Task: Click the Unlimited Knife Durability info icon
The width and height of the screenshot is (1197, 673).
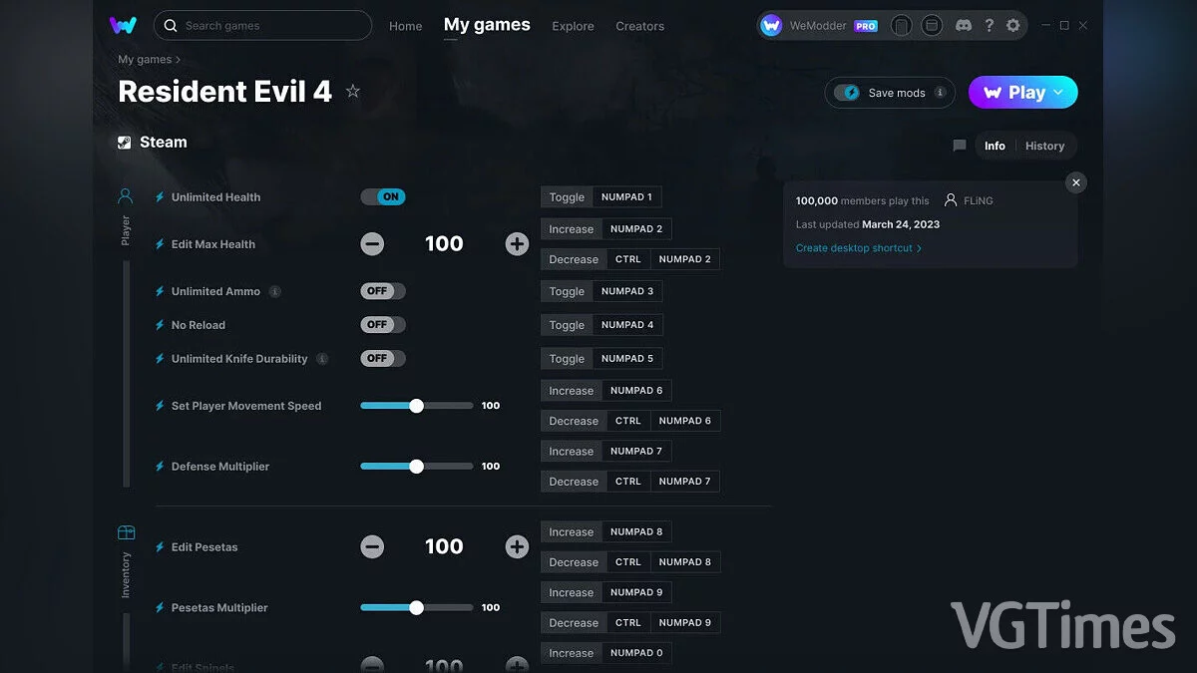Action: [322, 359]
